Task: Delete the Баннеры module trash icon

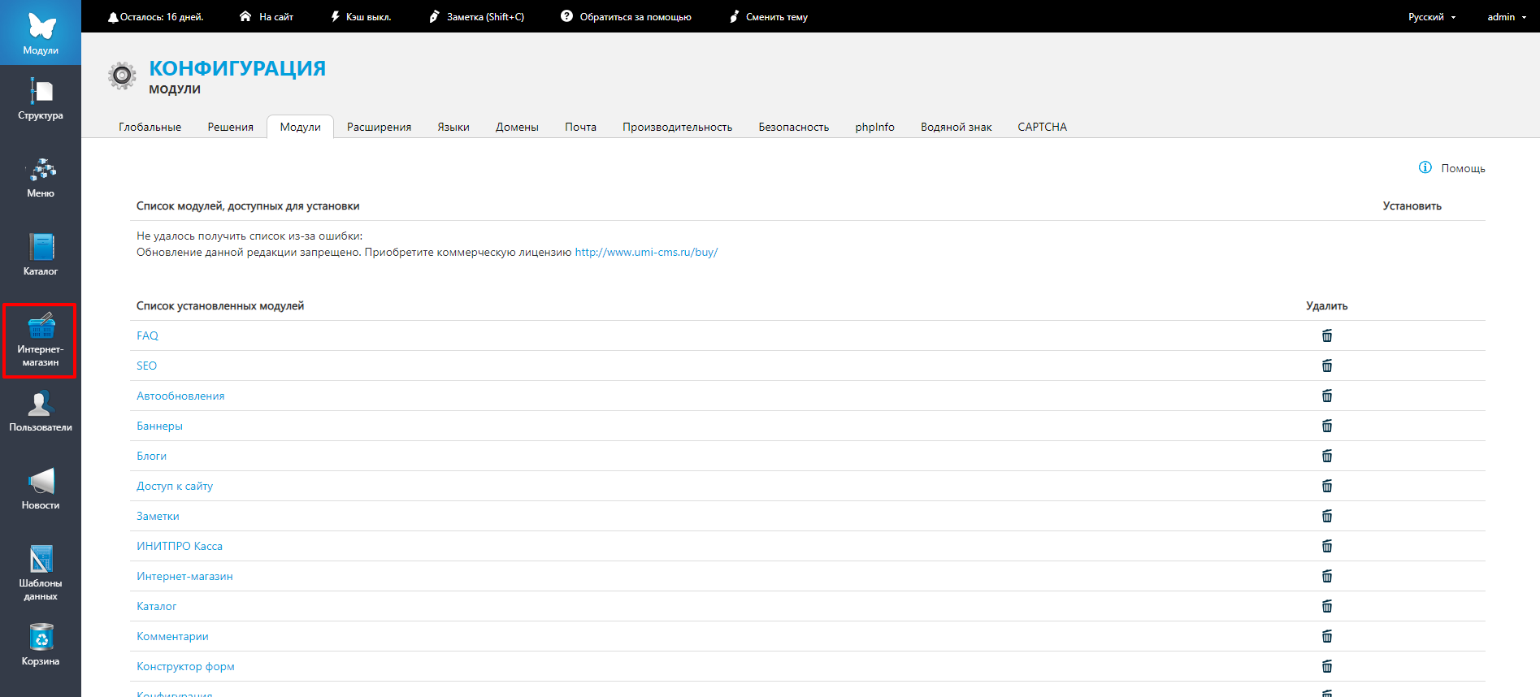Action: coord(1327,426)
